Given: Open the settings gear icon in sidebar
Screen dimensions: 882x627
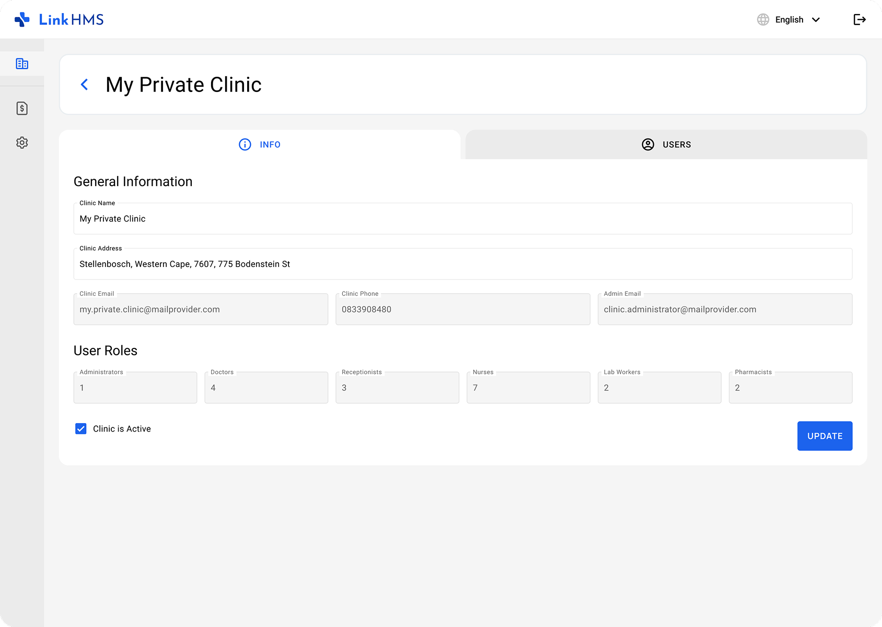Looking at the screenshot, I should point(22,143).
